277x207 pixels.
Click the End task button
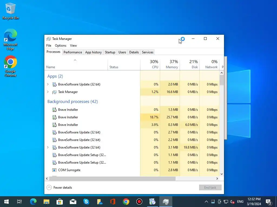point(210,188)
